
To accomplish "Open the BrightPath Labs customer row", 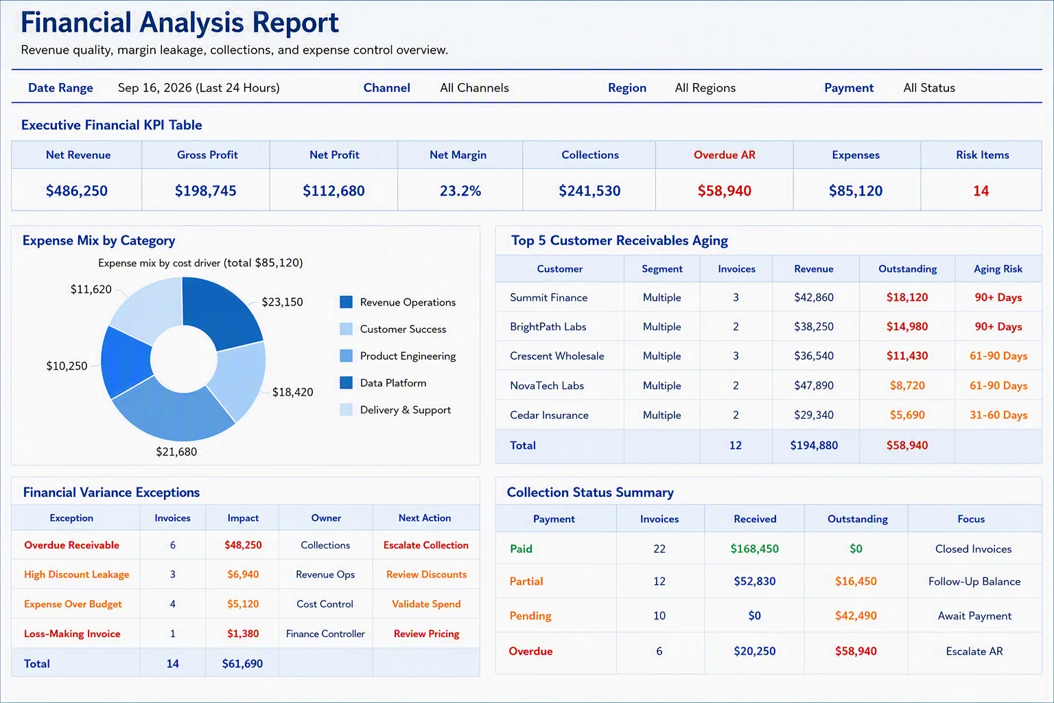I will tap(769, 327).
